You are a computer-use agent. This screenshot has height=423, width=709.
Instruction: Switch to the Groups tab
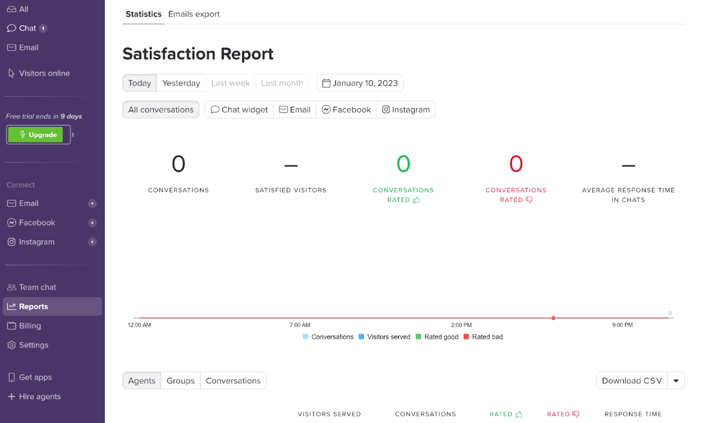(181, 381)
